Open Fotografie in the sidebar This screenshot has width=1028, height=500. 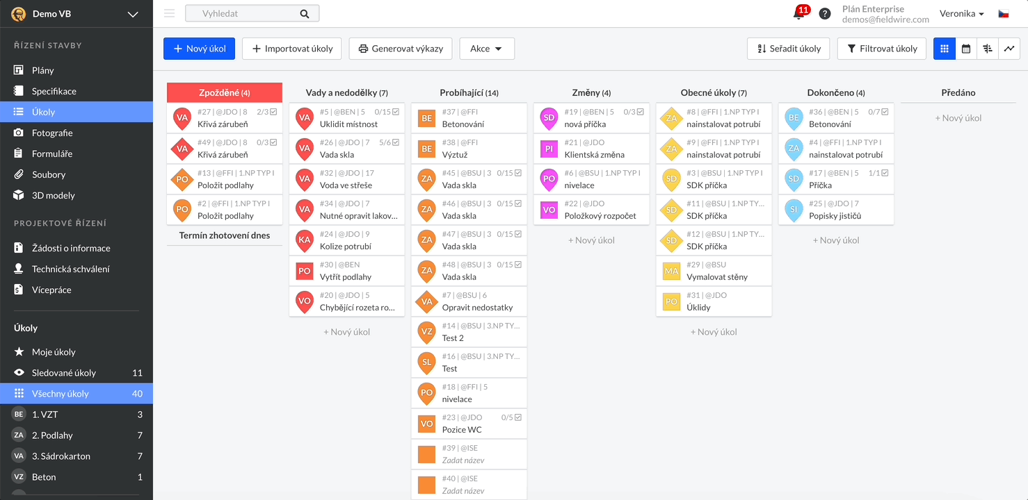(x=52, y=133)
